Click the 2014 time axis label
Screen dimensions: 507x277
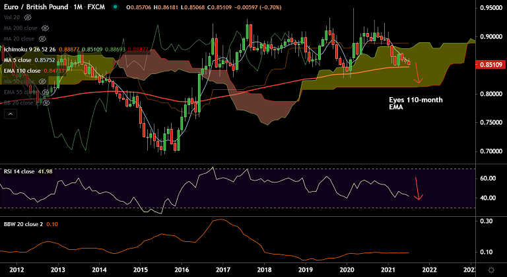(x=99, y=270)
